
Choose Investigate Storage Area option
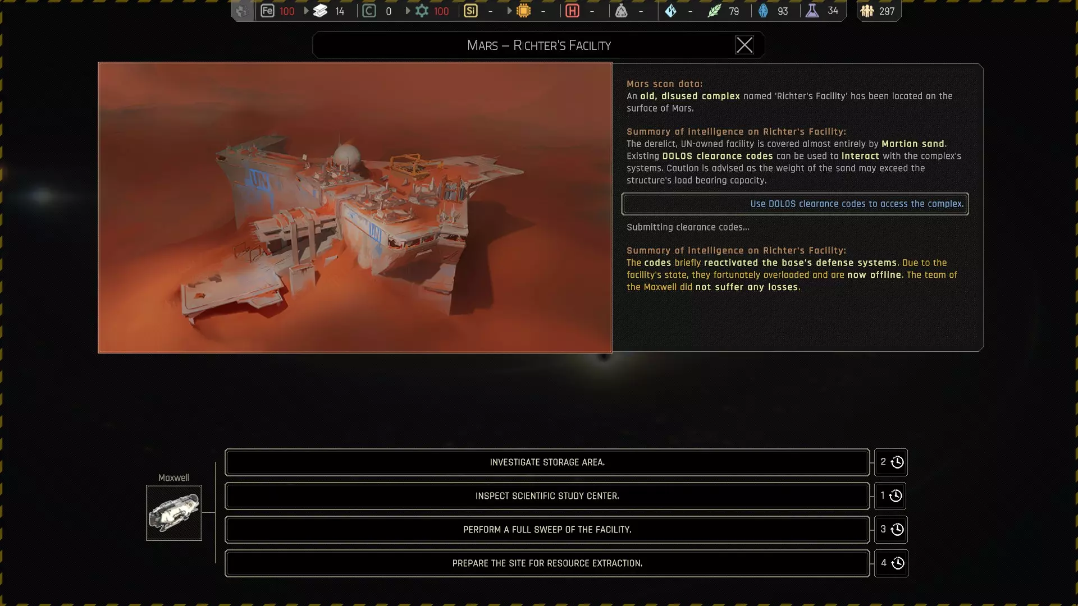tap(547, 462)
